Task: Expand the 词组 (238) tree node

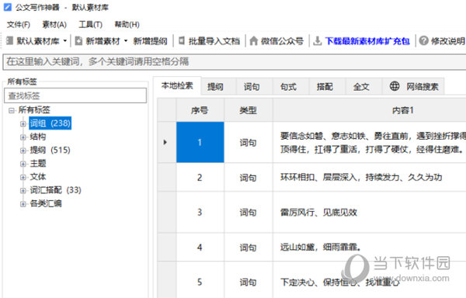Action: tap(23, 124)
